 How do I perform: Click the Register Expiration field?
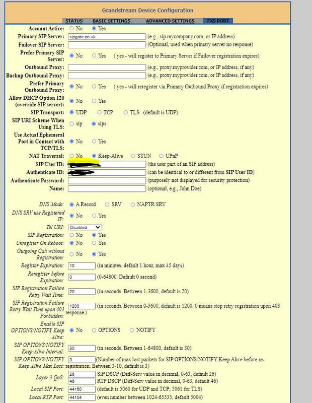point(82,266)
